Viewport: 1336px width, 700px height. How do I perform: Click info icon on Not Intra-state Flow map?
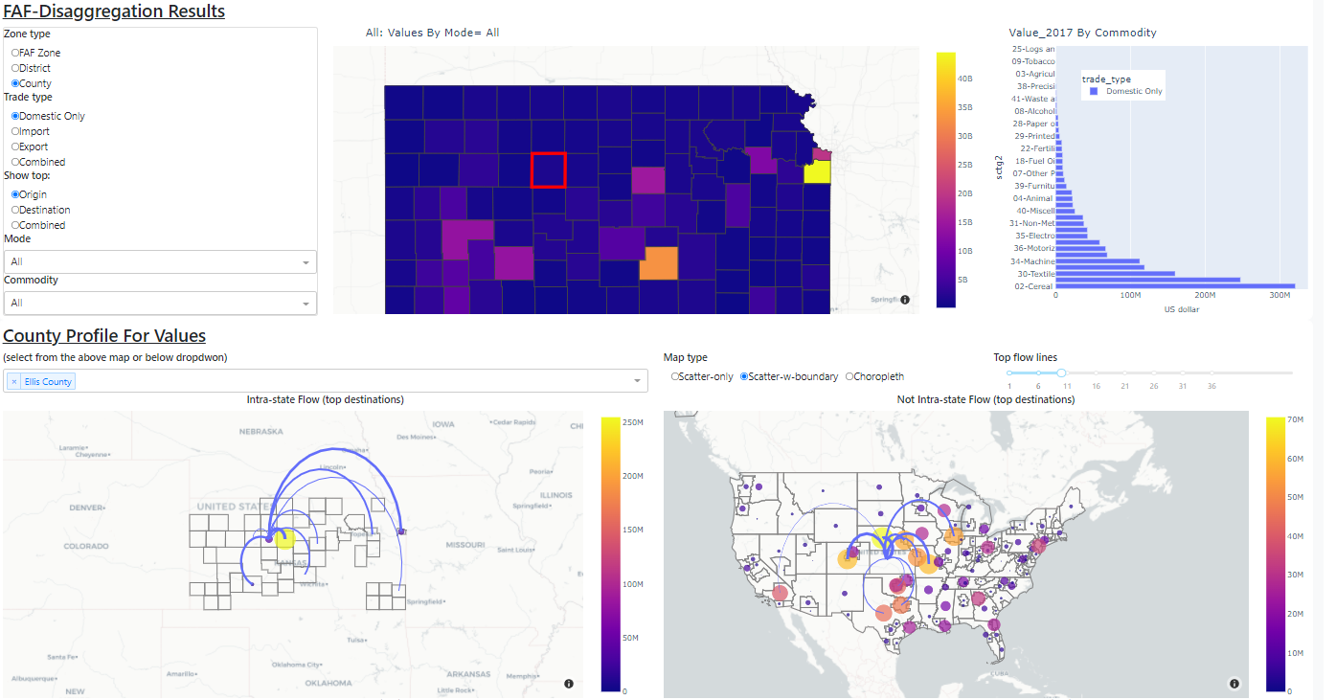(x=1234, y=684)
